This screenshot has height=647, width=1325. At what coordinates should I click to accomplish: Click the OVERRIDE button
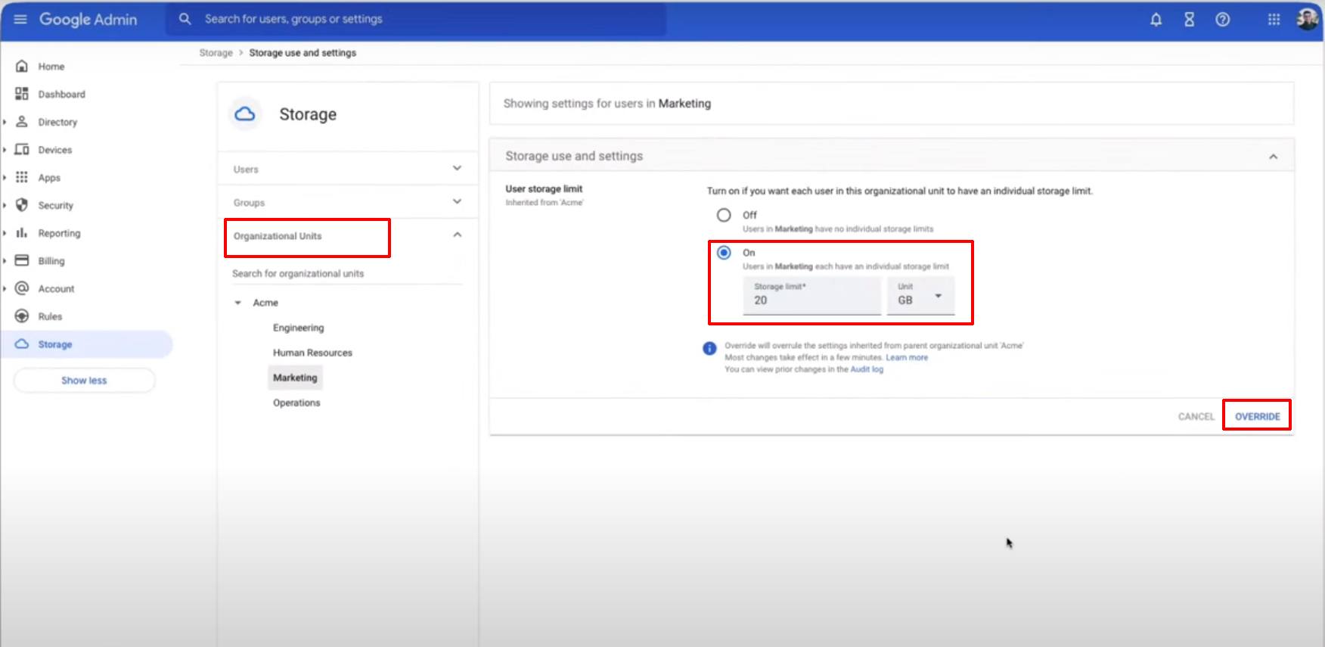tap(1257, 416)
